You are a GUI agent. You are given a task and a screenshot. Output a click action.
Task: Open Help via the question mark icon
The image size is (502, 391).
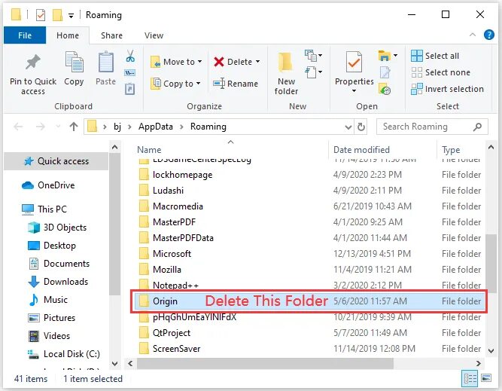[x=488, y=35]
